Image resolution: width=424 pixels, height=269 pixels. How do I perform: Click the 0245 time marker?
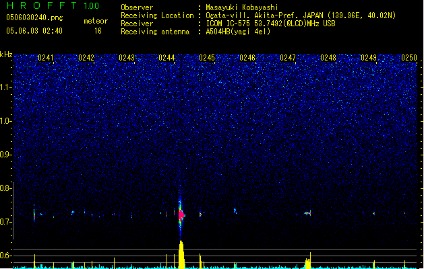207,58
